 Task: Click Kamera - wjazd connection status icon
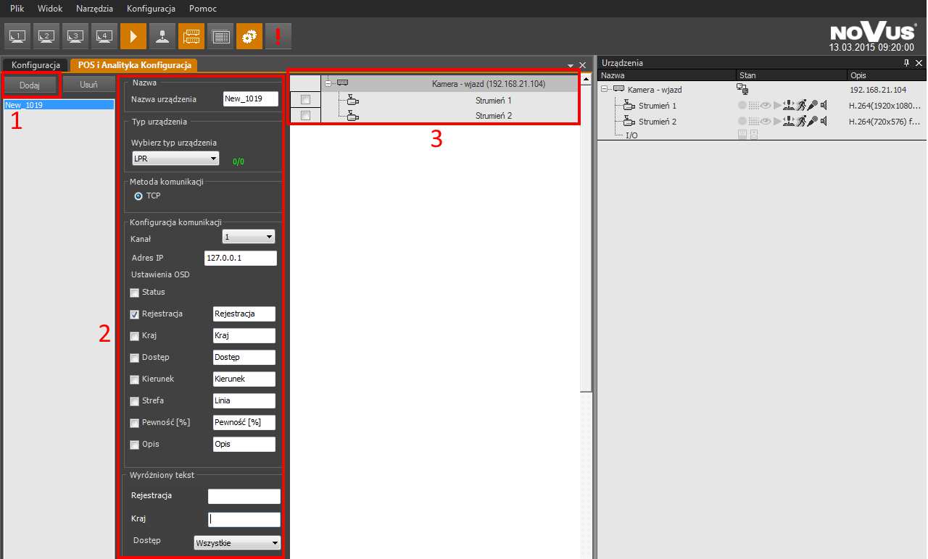point(742,90)
